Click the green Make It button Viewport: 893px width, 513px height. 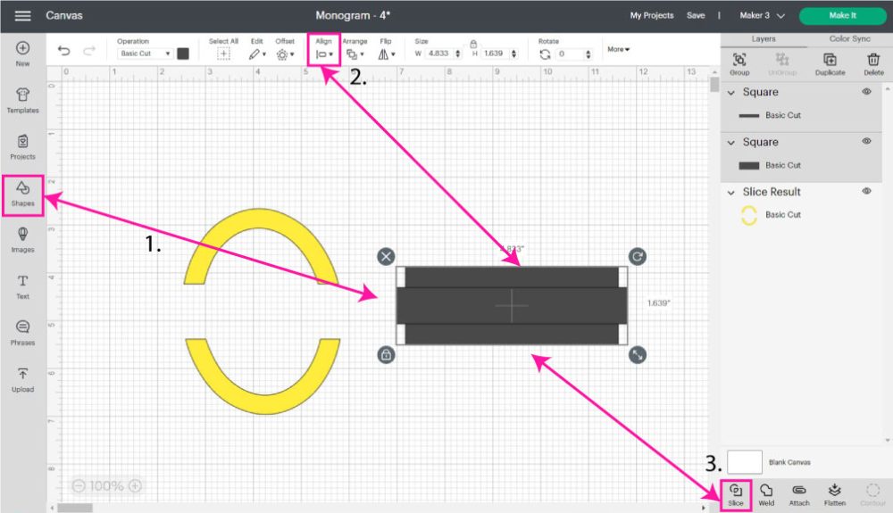842,15
